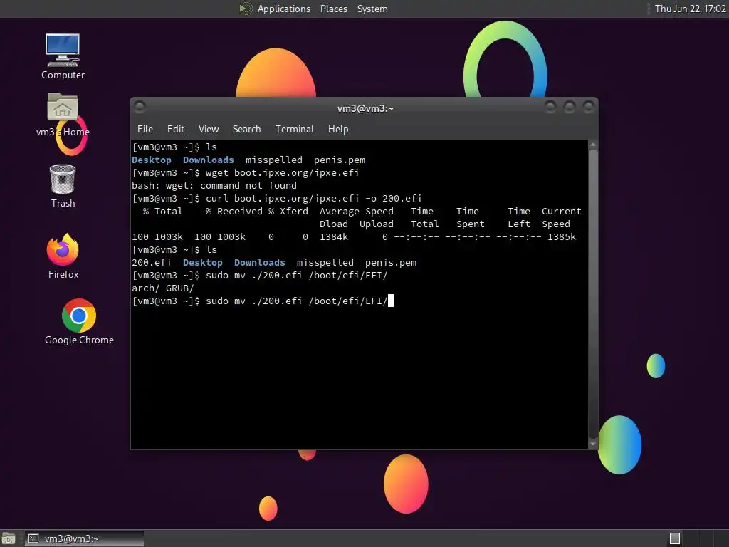Image resolution: width=729 pixels, height=547 pixels.
Task: Click the terminal window menu button at title bar left
Action: 140,108
